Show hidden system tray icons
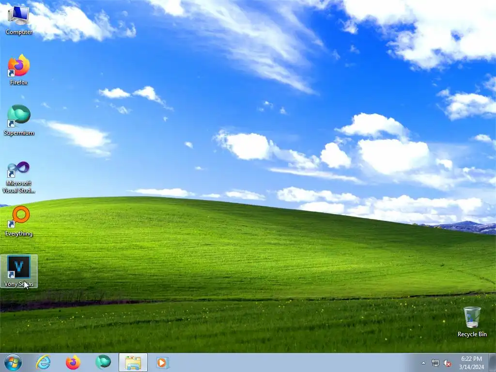This screenshot has height=372, width=496. [x=423, y=363]
